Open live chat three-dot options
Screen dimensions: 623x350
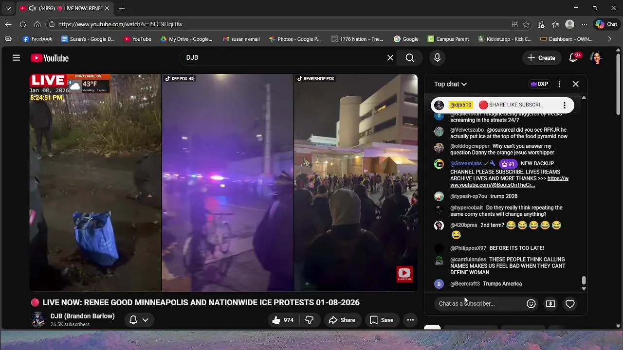pyautogui.click(x=559, y=84)
